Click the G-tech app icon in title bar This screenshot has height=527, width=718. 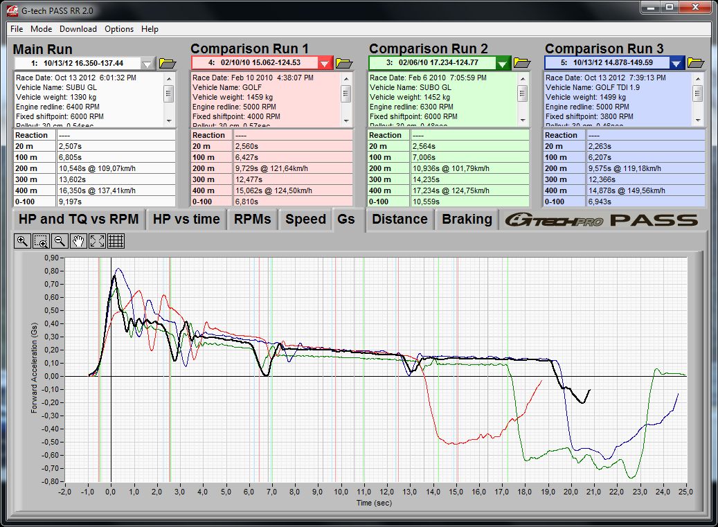tap(12, 10)
